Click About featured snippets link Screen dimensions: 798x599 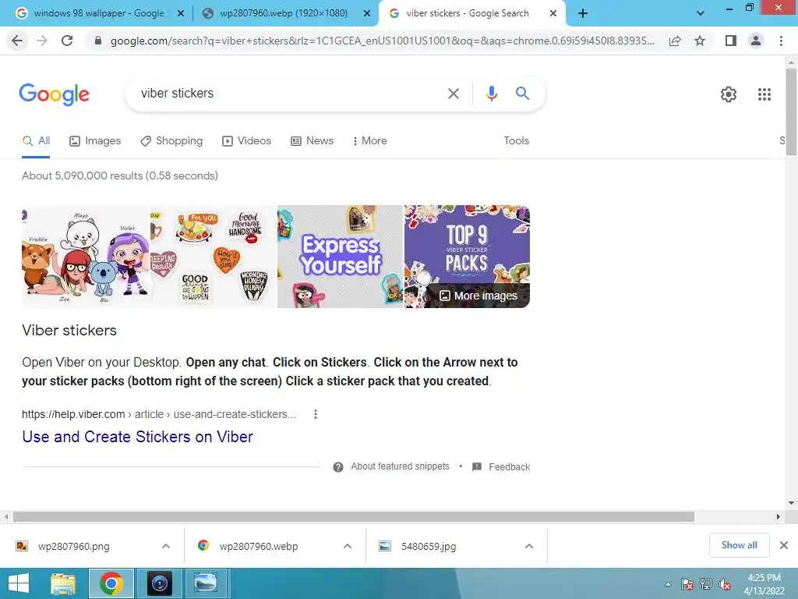(x=400, y=466)
